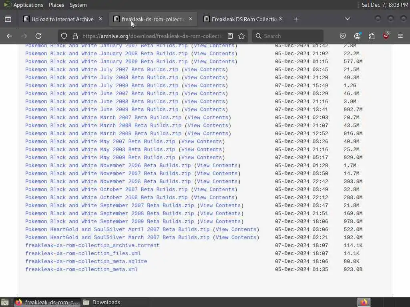The image size is (410, 307).
Task: Download July 2009 Beta Builds.zip
Action: pyautogui.click(x=101, y=86)
